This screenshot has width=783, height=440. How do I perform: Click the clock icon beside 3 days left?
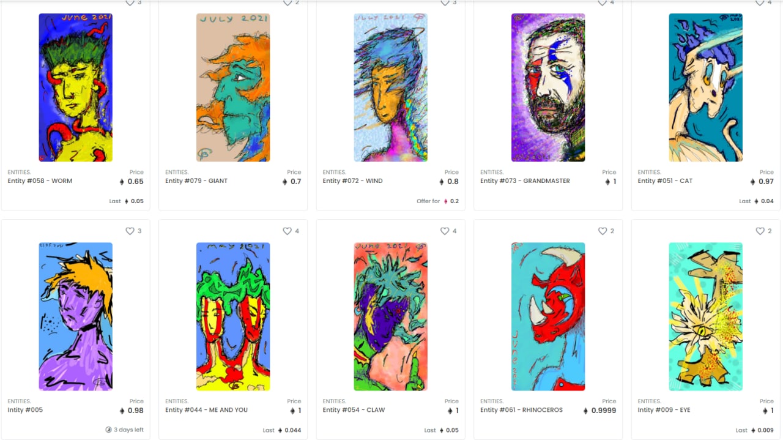(108, 430)
